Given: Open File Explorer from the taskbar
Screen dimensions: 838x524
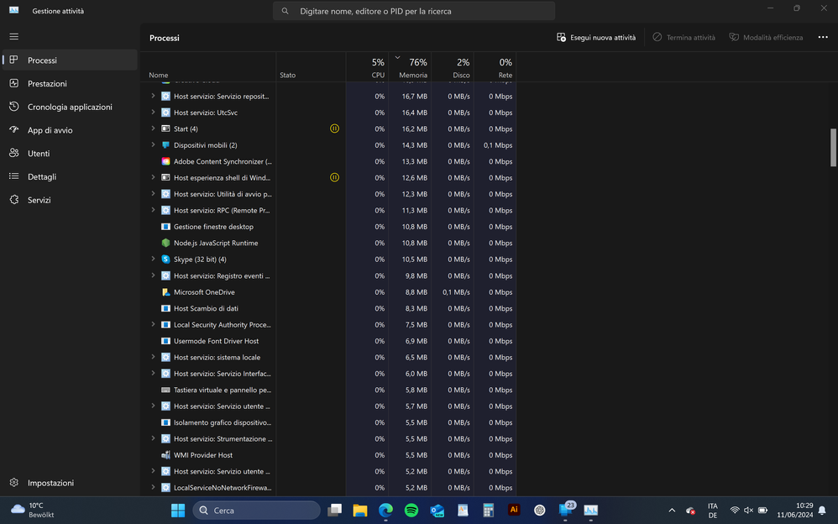Looking at the screenshot, I should [x=360, y=510].
